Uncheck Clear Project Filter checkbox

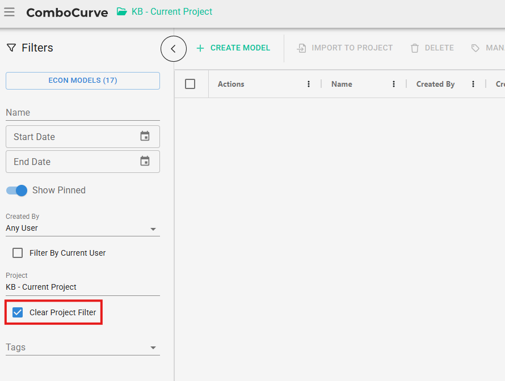coord(18,312)
